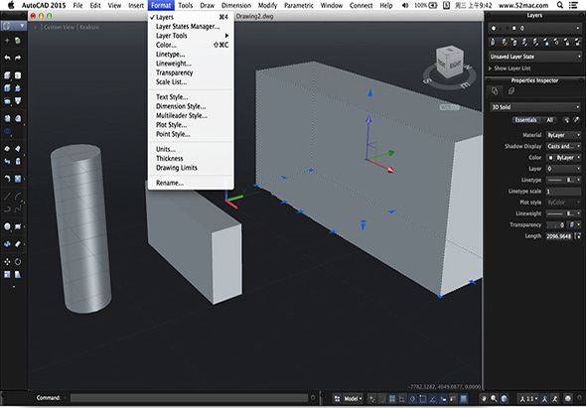Toggle grid display in status bar
The image size is (586, 408).
[x=391, y=398]
